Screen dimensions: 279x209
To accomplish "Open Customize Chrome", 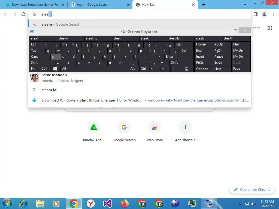I will [x=252, y=189].
